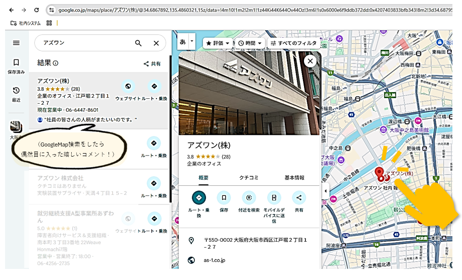Click the phone number 06-6447-8601

(x=82, y=110)
